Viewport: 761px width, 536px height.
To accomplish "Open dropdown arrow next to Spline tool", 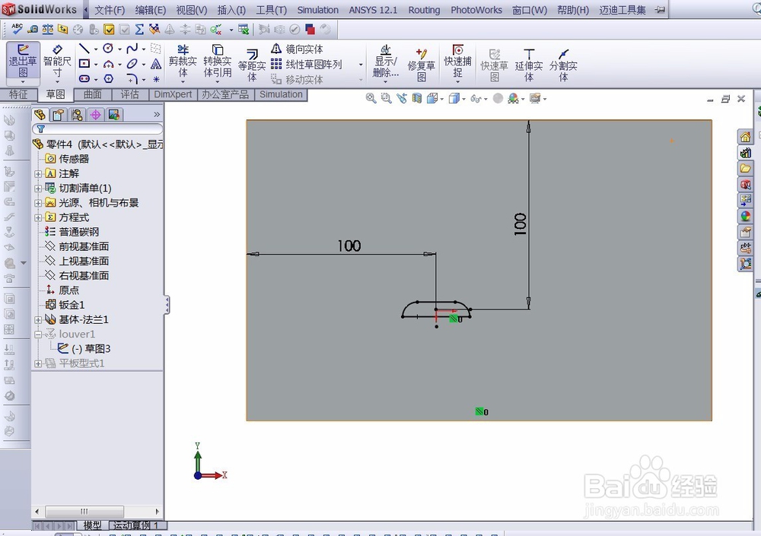I will 144,49.
